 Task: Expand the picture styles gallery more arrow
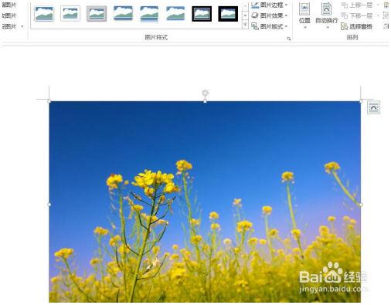point(245,25)
